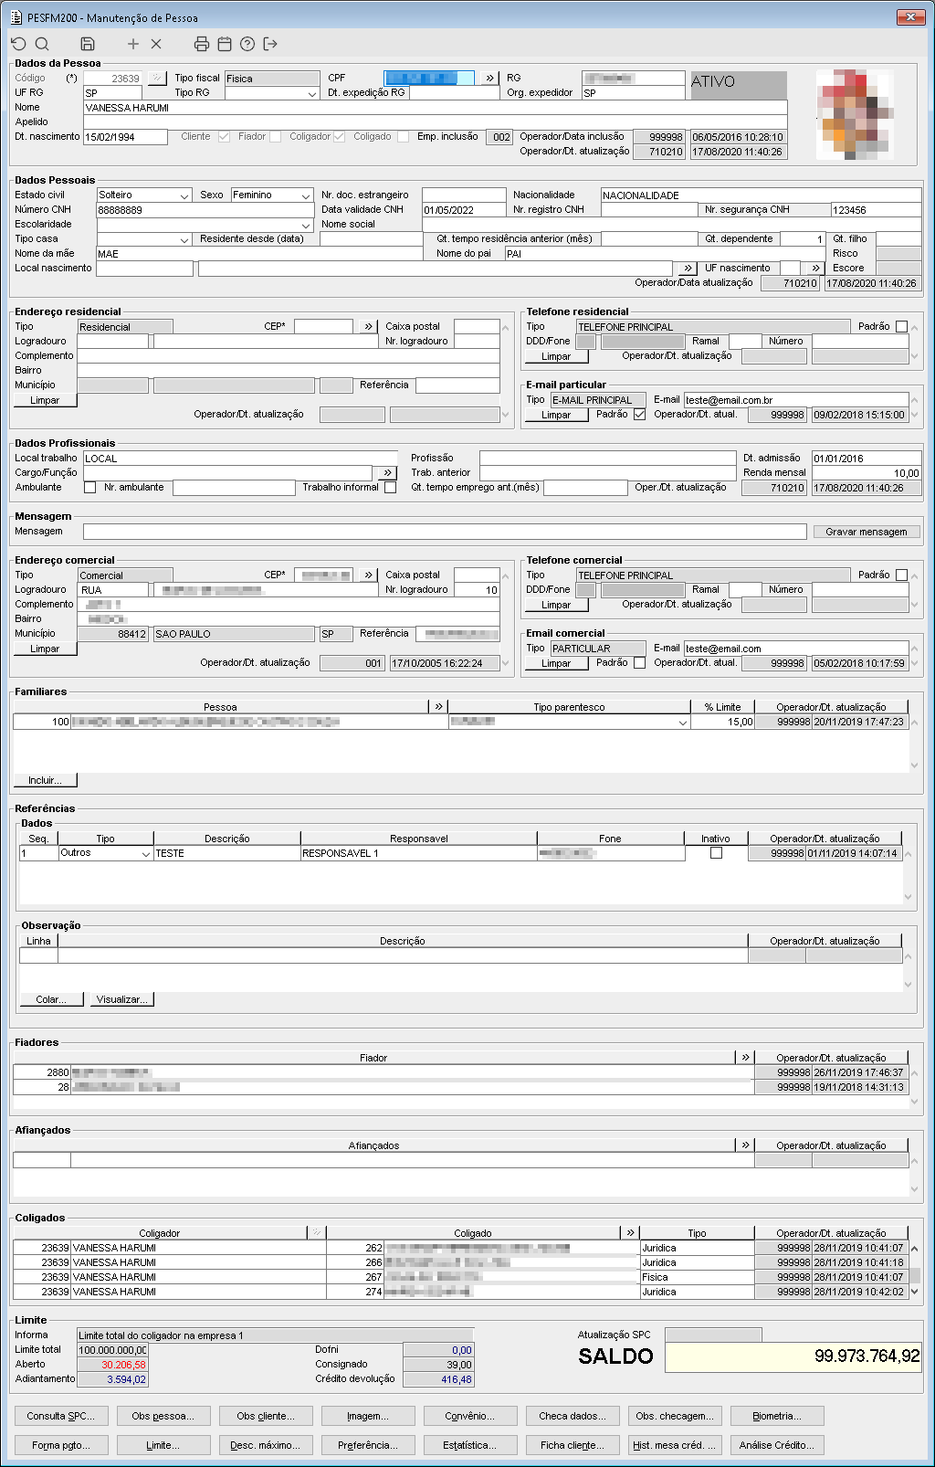Click the Dt. nascimento field
Image resolution: width=935 pixels, height=1467 pixels.
(x=125, y=137)
